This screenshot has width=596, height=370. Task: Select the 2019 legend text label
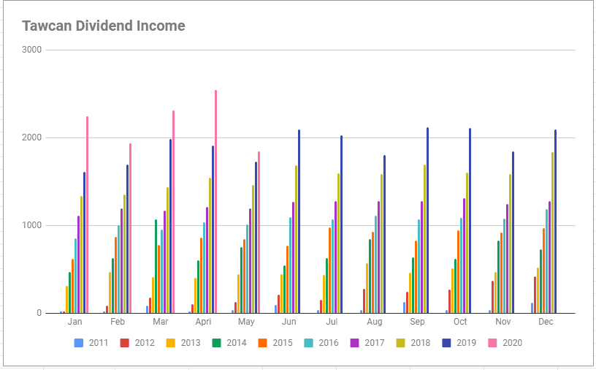466,342
